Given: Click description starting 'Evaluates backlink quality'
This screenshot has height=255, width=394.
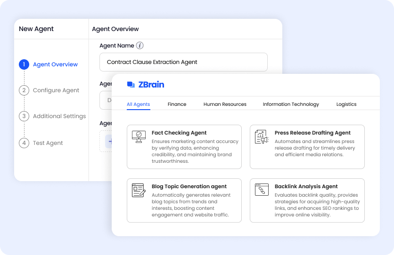Looking at the screenshot, I should (317, 205).
